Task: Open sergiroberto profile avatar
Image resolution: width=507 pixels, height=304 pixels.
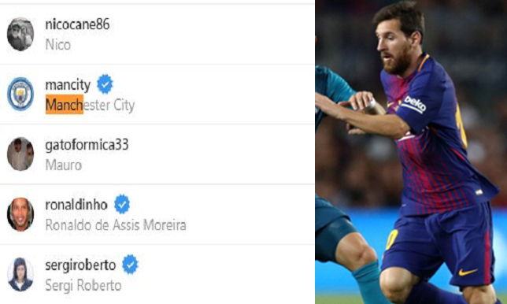Action: point(20,275)
